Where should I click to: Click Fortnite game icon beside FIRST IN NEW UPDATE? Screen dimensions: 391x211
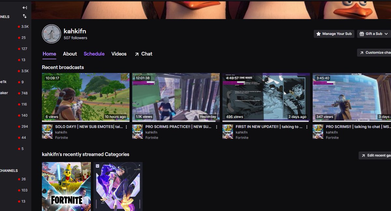(228, 132)
